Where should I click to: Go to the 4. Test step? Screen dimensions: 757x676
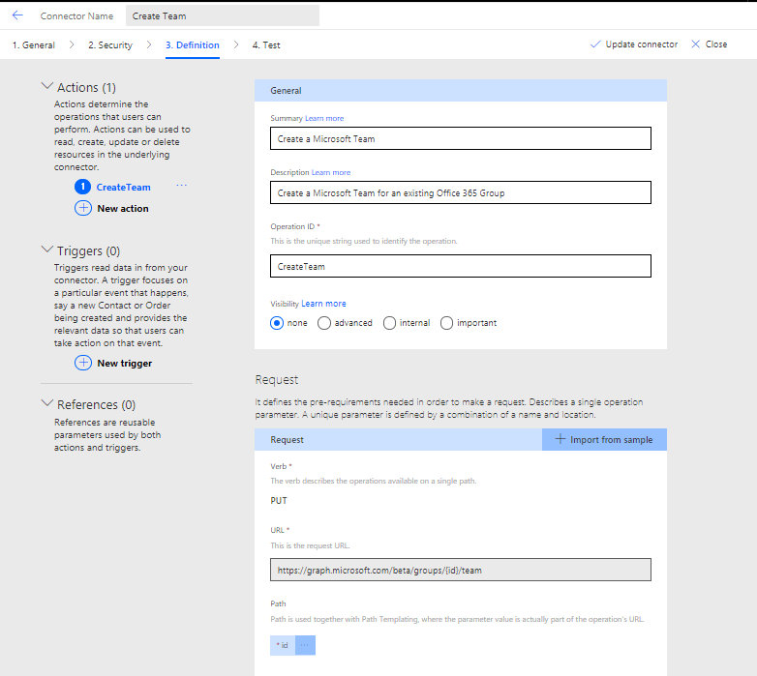(266, 45)
